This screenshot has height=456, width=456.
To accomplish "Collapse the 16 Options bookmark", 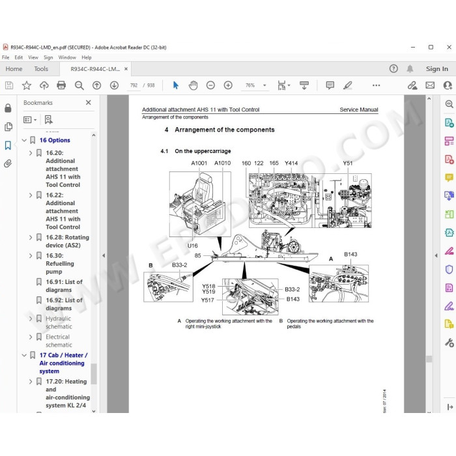I will click(x=25, y=140).
